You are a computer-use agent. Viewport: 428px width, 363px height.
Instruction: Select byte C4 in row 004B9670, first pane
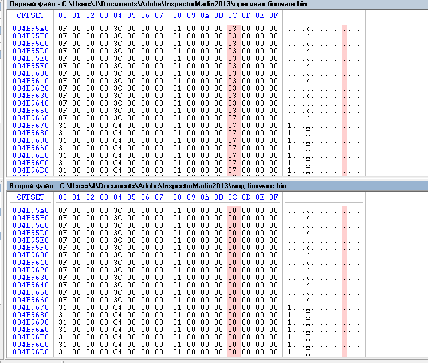[x=118, y=125]
